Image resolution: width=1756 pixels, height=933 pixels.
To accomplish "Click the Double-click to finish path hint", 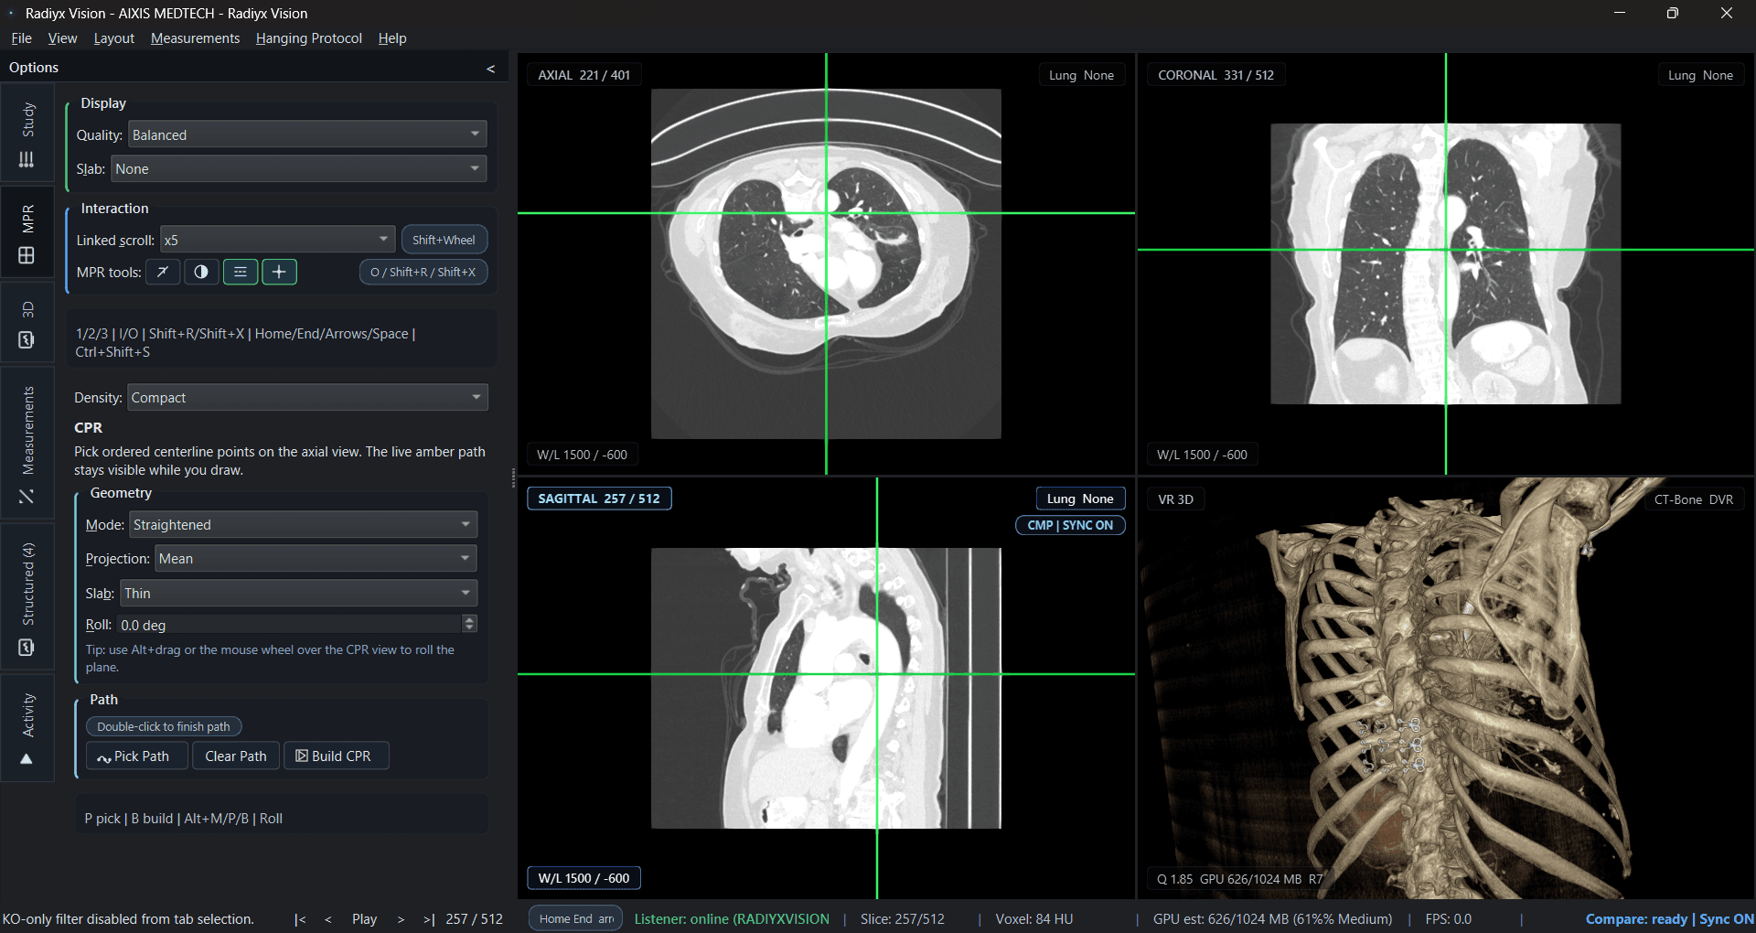I will [164, 726].
